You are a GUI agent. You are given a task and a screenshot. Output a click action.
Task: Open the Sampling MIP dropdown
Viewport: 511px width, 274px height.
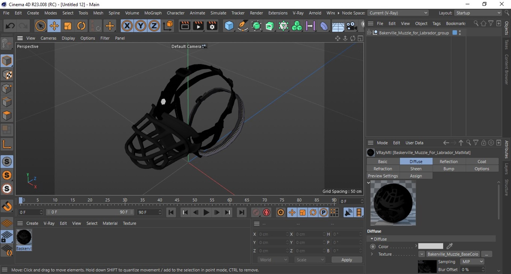click(472, 262)
